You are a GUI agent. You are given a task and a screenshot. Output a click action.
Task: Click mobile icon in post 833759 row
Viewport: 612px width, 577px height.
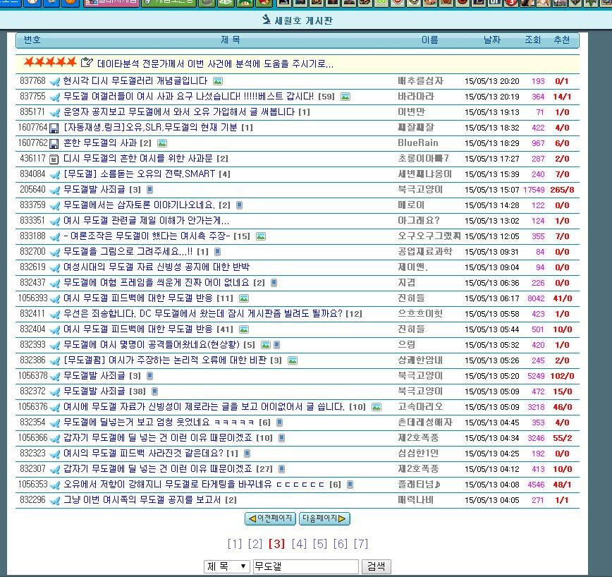239,205
